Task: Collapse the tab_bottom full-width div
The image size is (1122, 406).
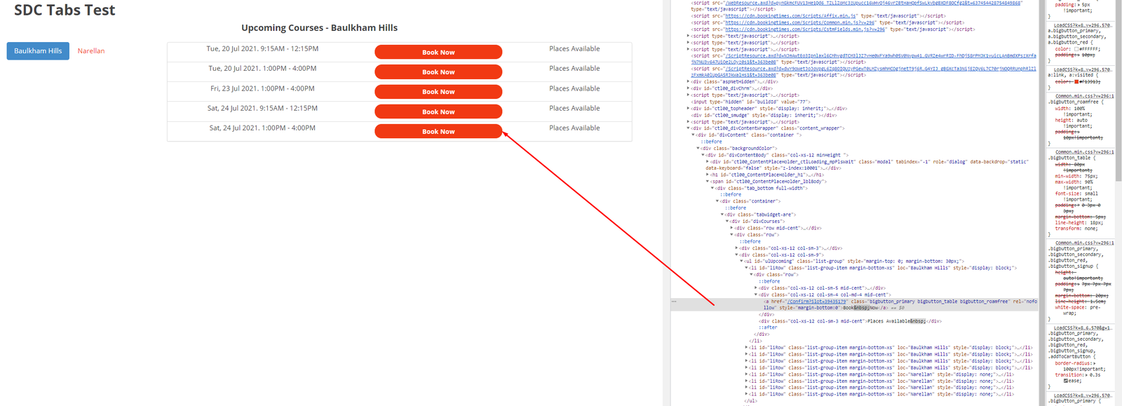Action: coord(713,188)
